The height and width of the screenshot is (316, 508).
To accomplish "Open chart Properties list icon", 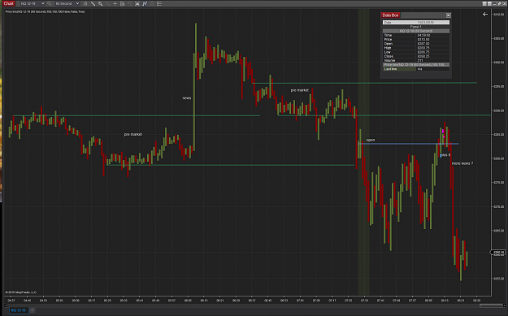I will click(159, 3).
